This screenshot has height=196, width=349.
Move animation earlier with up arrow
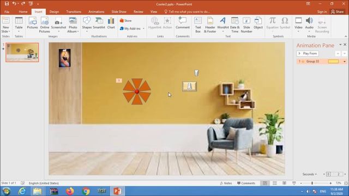338,53
